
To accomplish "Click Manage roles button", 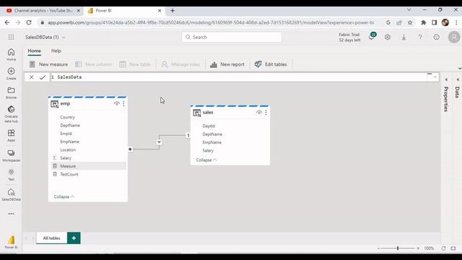I will pos(180,64).
